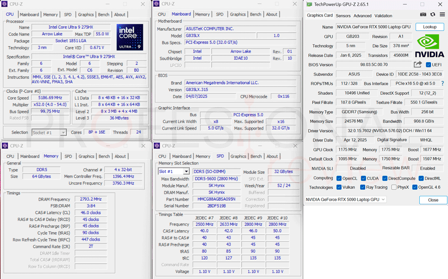The width and height of the screenshot is (448, 279).
Task: Click the Lookup button in GPU-Z
Action: 430,27
